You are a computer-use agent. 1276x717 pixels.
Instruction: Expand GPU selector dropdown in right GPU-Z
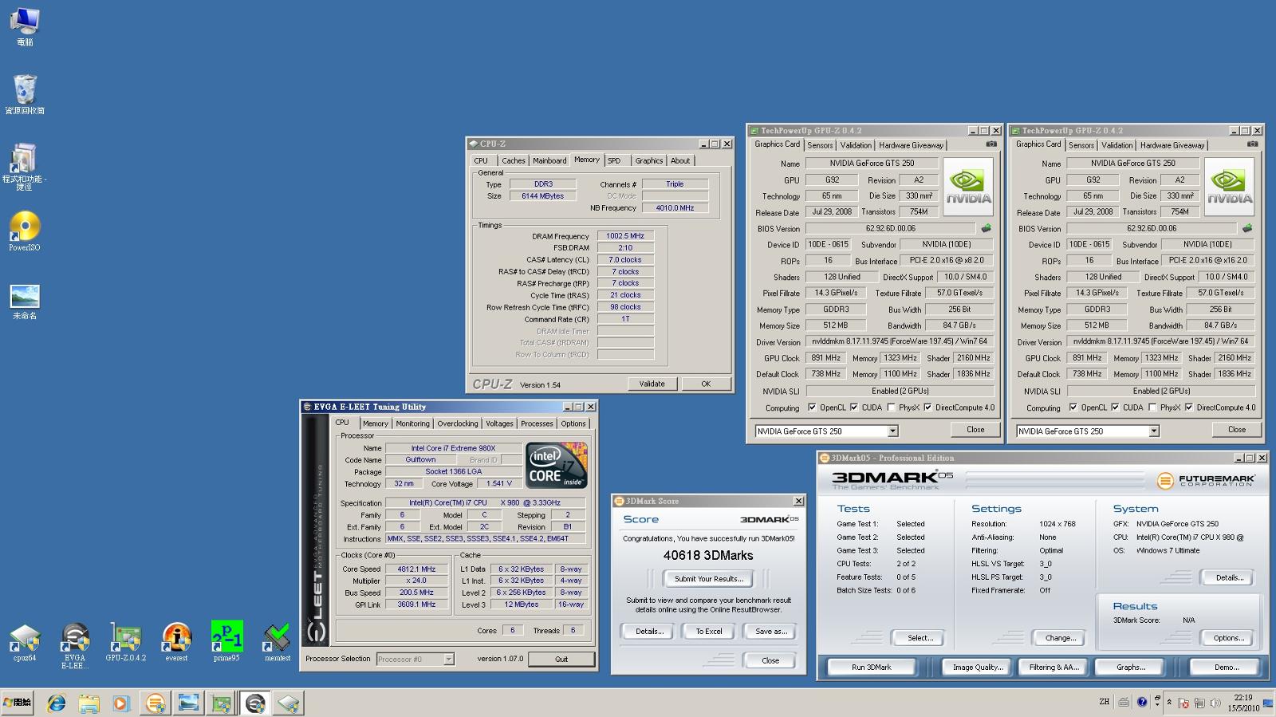1154,431
